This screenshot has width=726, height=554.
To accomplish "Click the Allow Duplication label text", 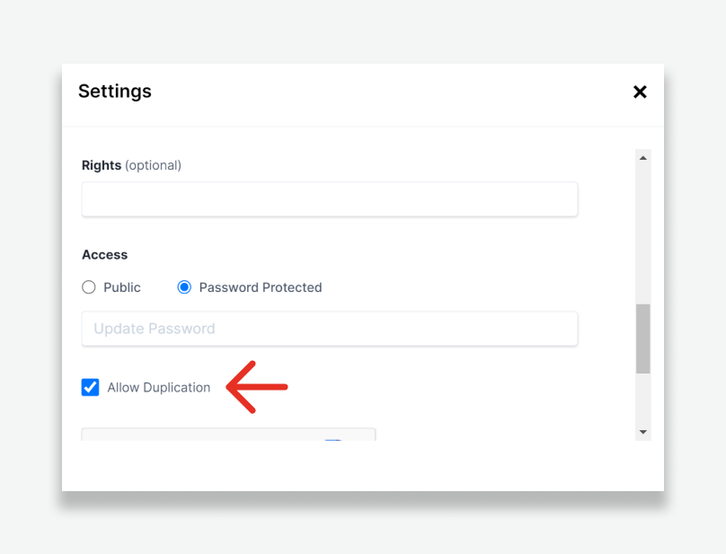I will [159, 388].
